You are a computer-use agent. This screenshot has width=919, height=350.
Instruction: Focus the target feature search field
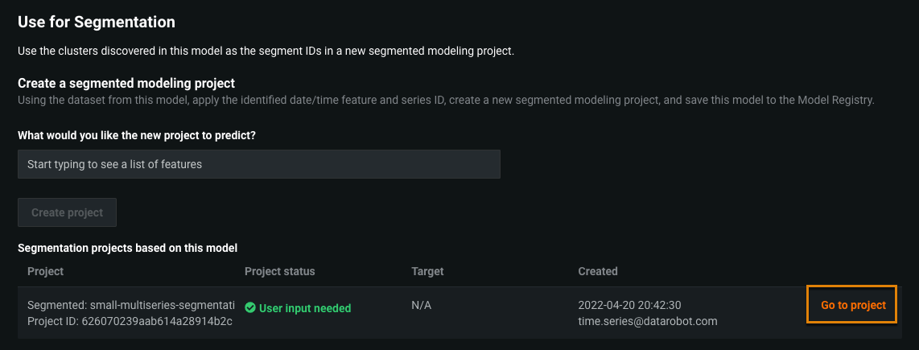tap(258, 164)
